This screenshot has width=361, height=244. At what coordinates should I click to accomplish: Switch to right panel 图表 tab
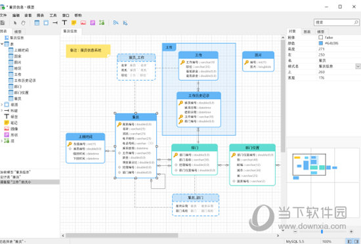pyautogui.click(x=307, y=31)
